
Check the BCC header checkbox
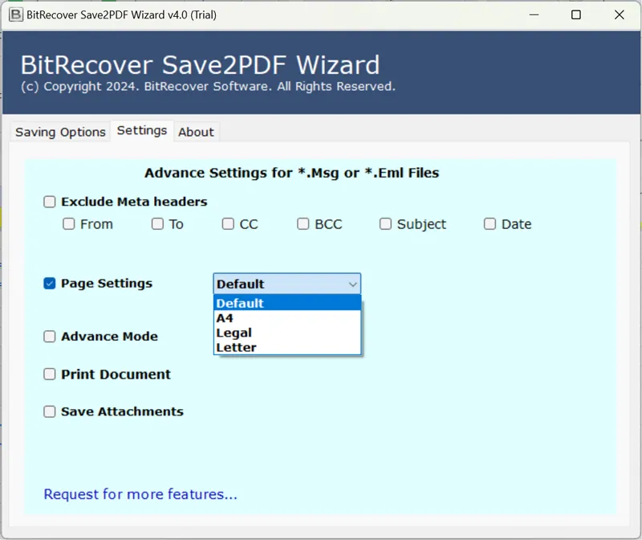click(303, 224)
